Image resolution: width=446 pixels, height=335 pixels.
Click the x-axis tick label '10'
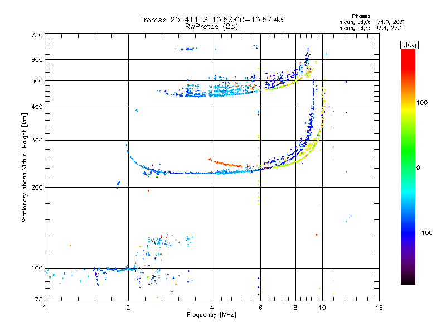(x=322, y=308)
